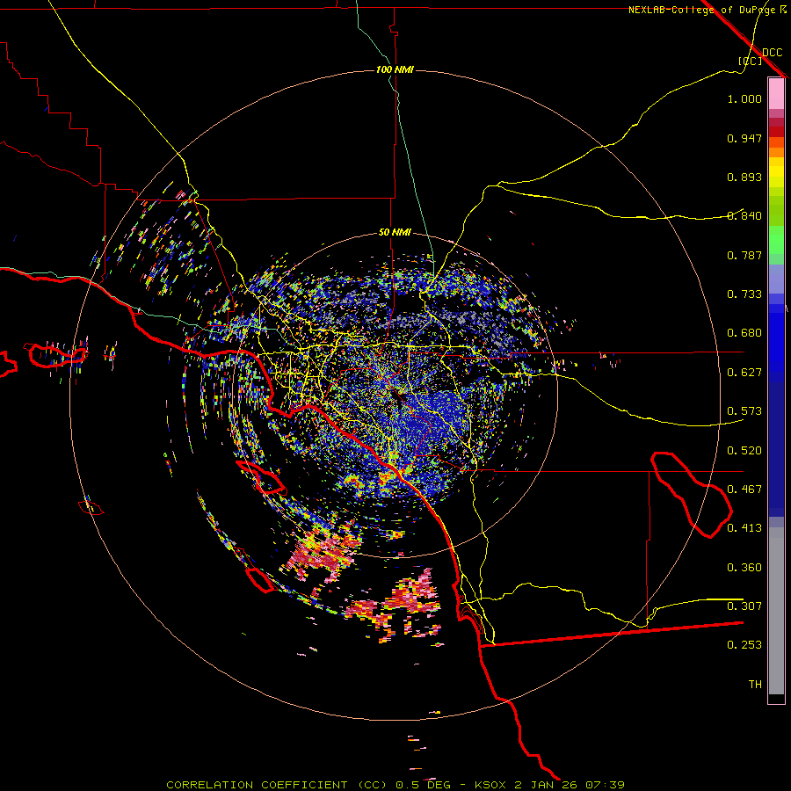
Task: Pick the bright blue color bar segment
Action: click(x=776, y=343)
